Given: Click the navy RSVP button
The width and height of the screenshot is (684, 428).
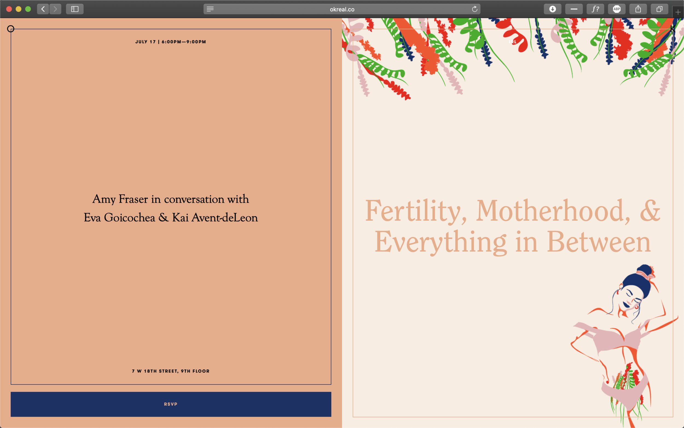Looking at the screenshot, I should 170,404.
